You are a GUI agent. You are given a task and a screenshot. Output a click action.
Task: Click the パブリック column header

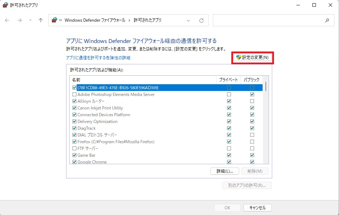point(252,80)
